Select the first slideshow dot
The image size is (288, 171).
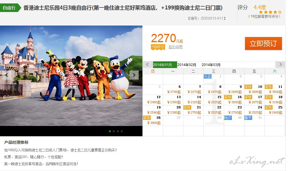(110, 131)
